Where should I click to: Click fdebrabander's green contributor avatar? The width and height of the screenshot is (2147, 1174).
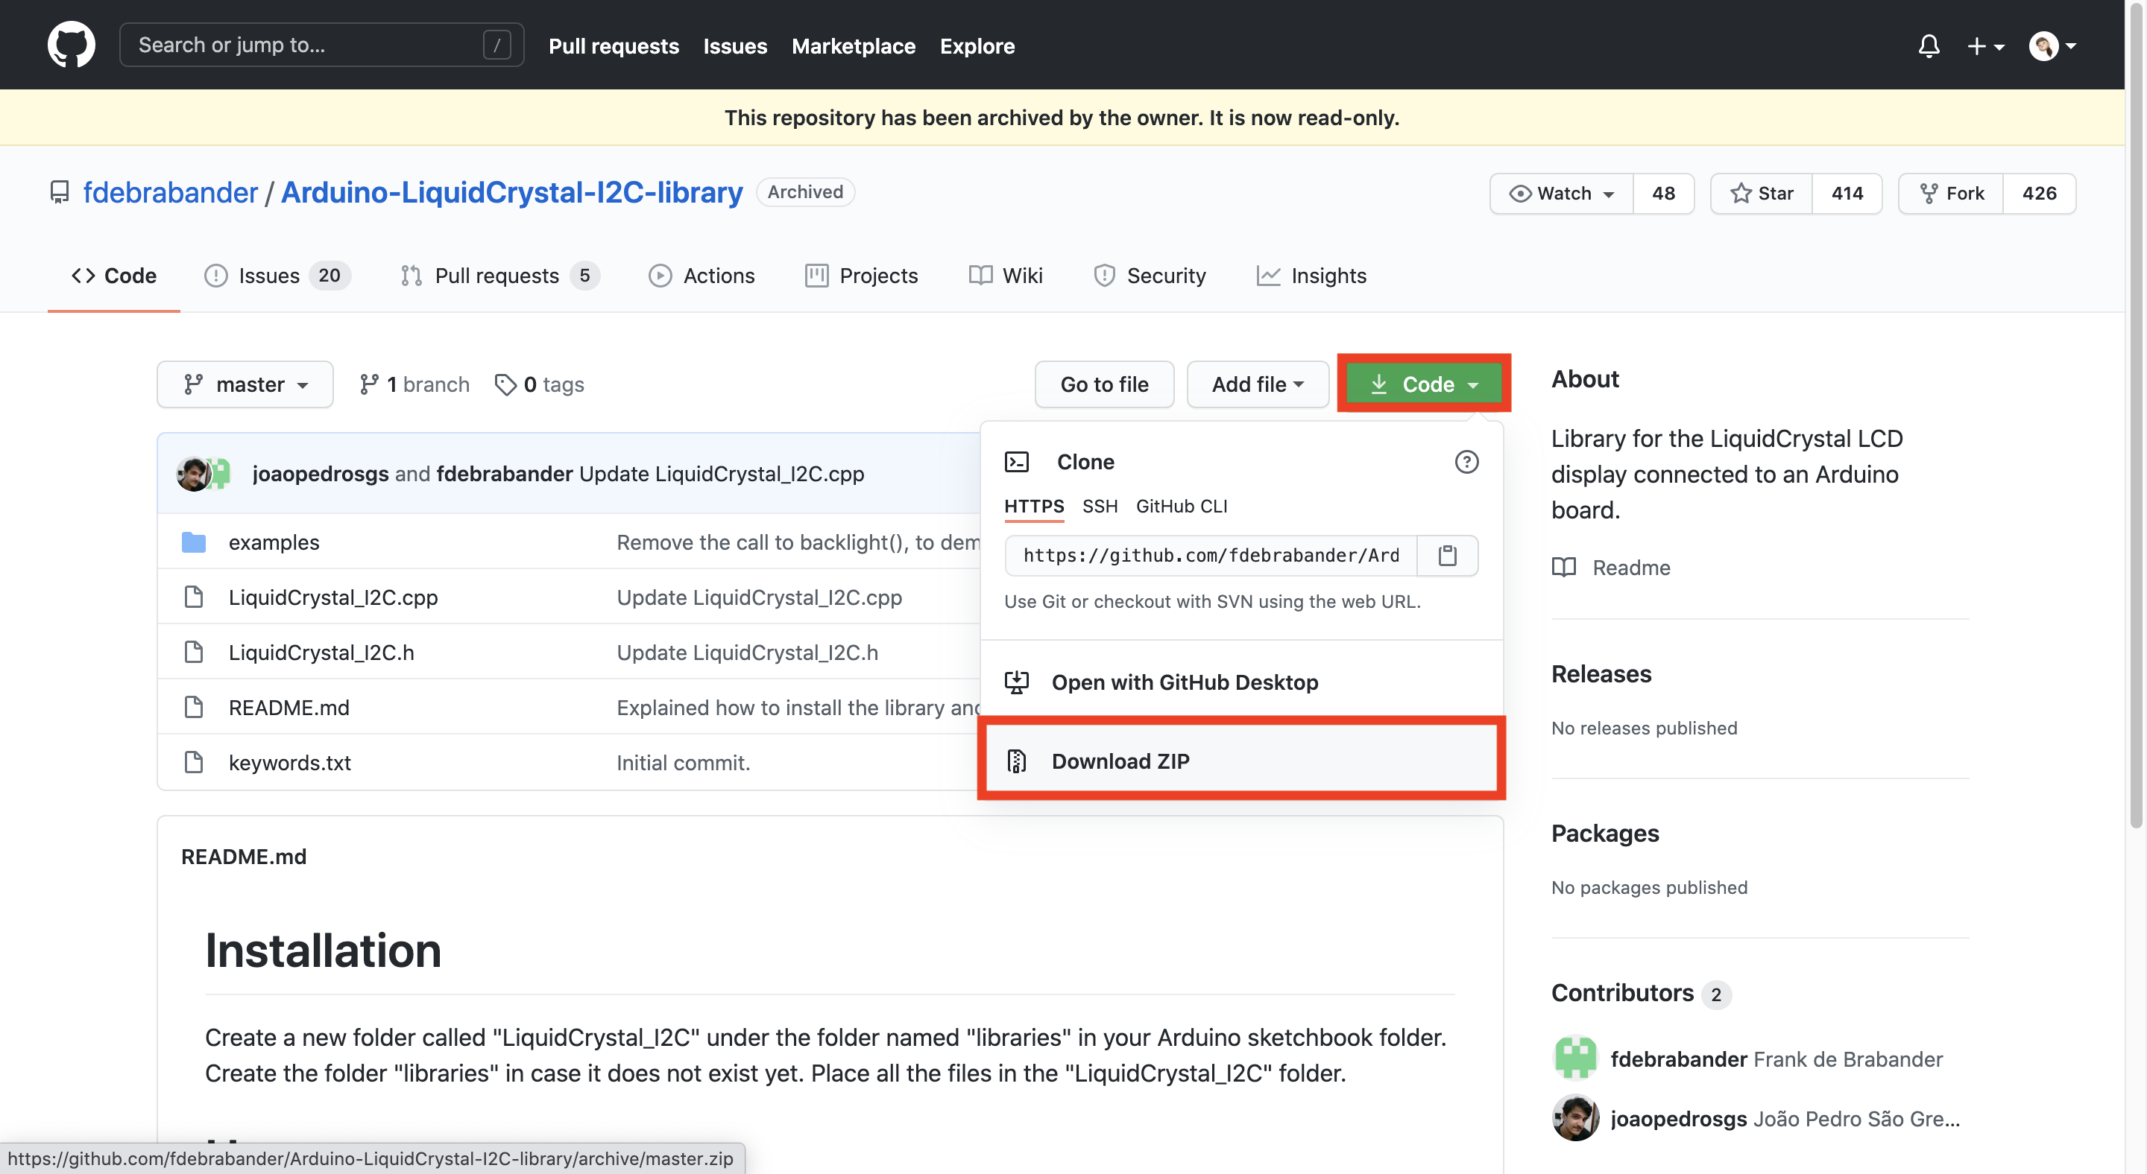(1574, 1059)
